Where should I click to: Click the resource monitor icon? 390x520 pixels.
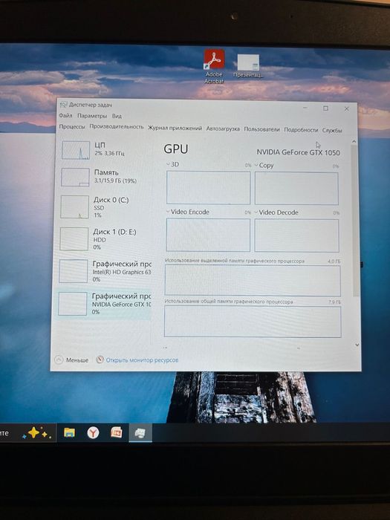(x=100, y=360)
